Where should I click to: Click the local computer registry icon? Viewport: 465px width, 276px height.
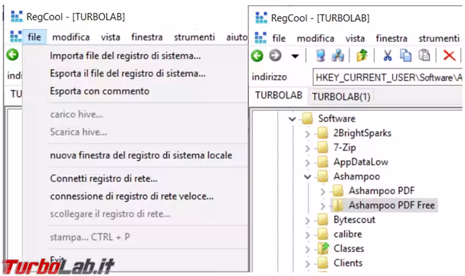coord(321,55)
